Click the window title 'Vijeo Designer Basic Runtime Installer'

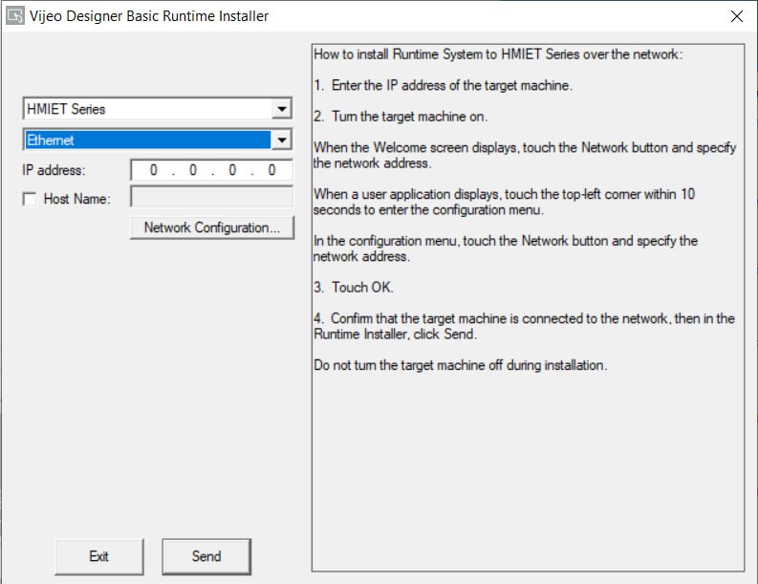tap(149, 16)
